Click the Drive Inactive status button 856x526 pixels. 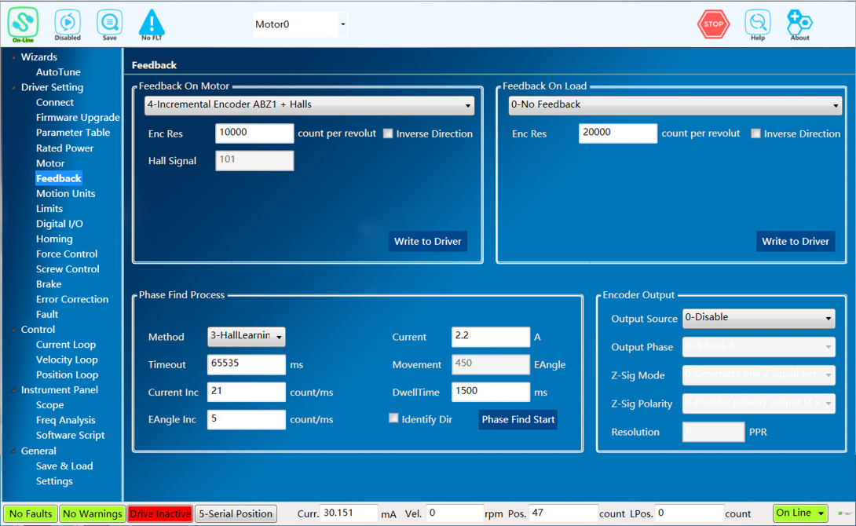click(160, 513)
